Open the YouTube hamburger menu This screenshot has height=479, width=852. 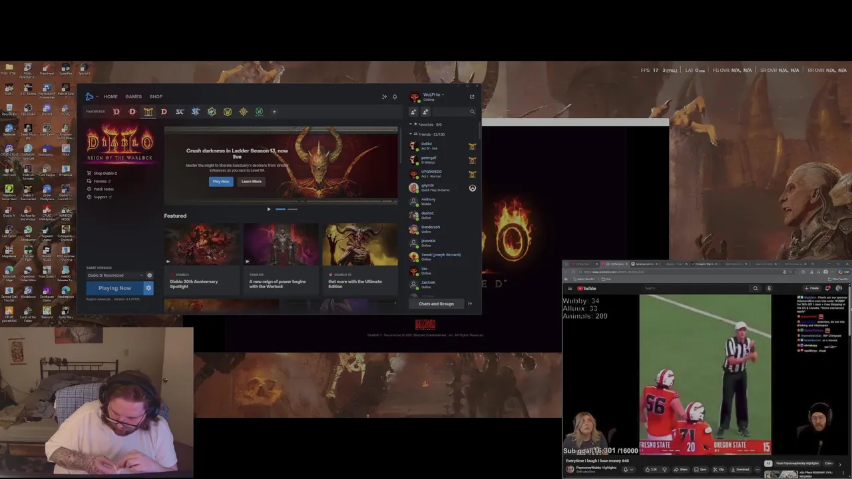pos(570,289)
